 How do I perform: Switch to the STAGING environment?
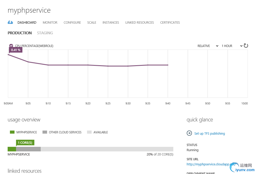coord(45,33)
